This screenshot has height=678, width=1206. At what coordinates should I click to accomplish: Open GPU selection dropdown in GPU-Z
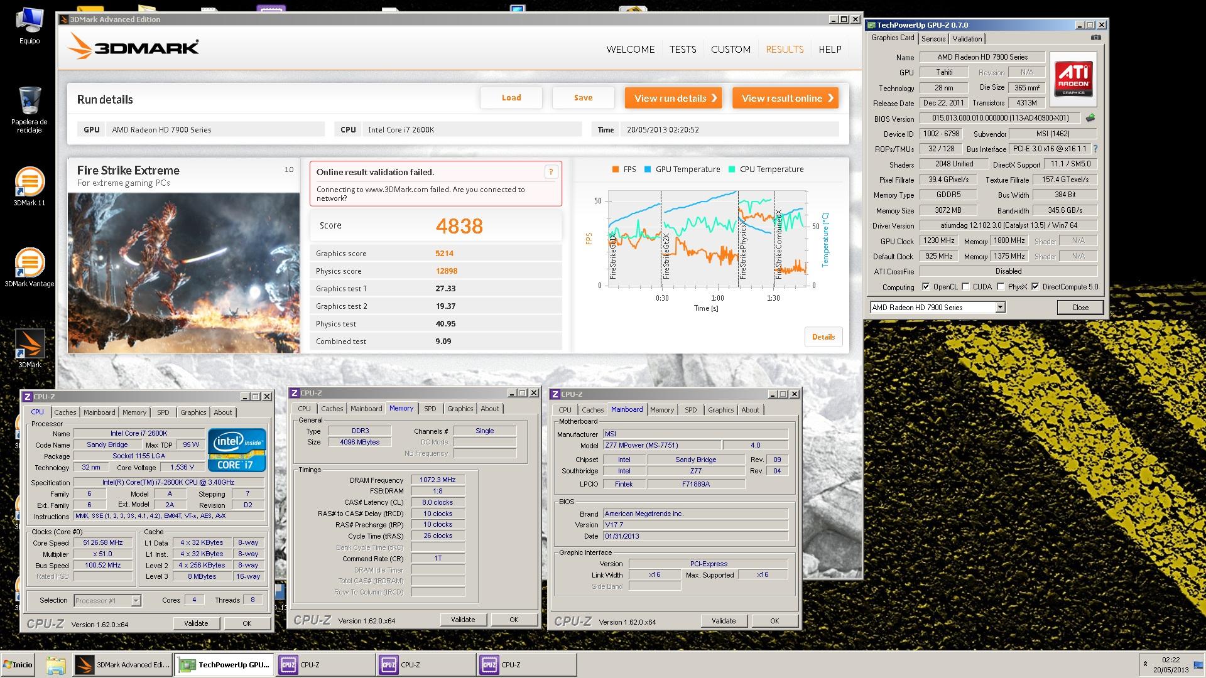tap(1000, 307)
